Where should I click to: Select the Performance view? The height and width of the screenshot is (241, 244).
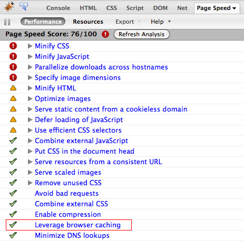pos(43,22)
